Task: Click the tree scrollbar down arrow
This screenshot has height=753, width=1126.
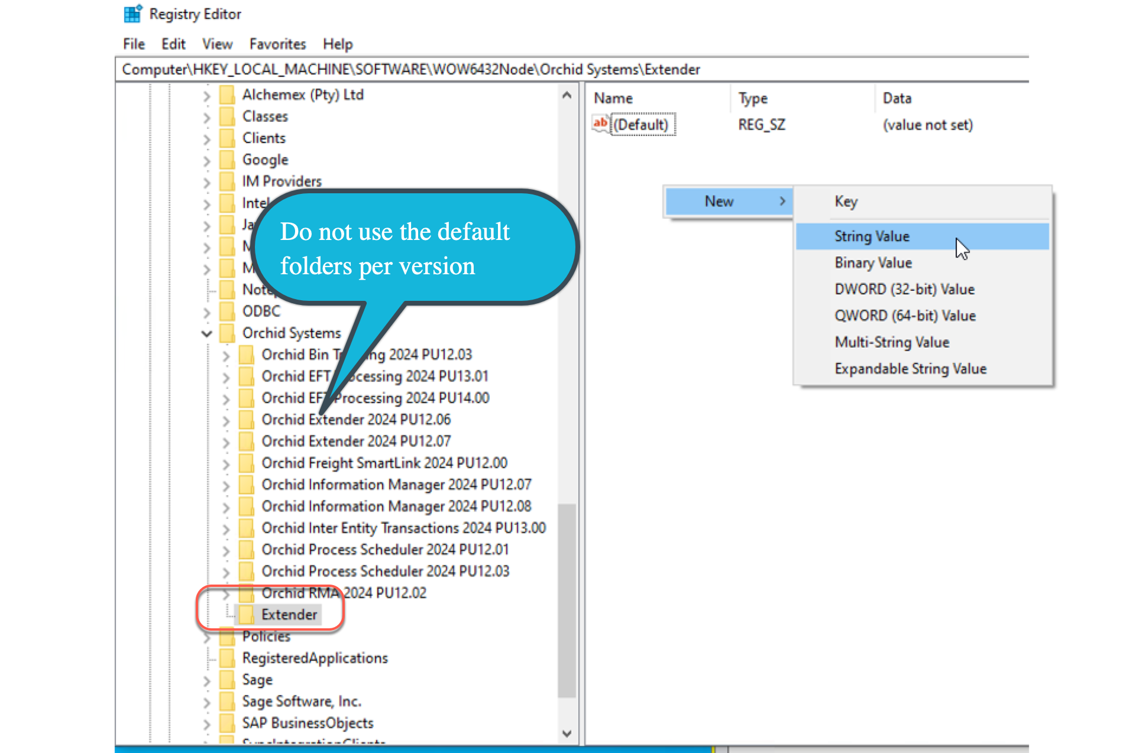Action: pos(567,733)
